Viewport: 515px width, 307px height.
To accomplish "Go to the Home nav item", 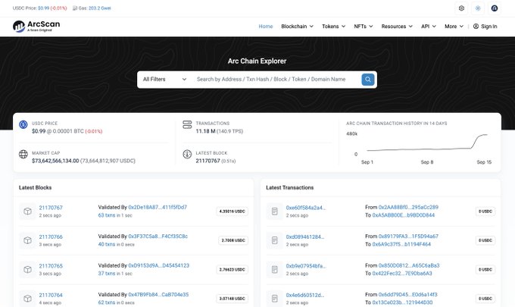I will click(x=266, y=27).
